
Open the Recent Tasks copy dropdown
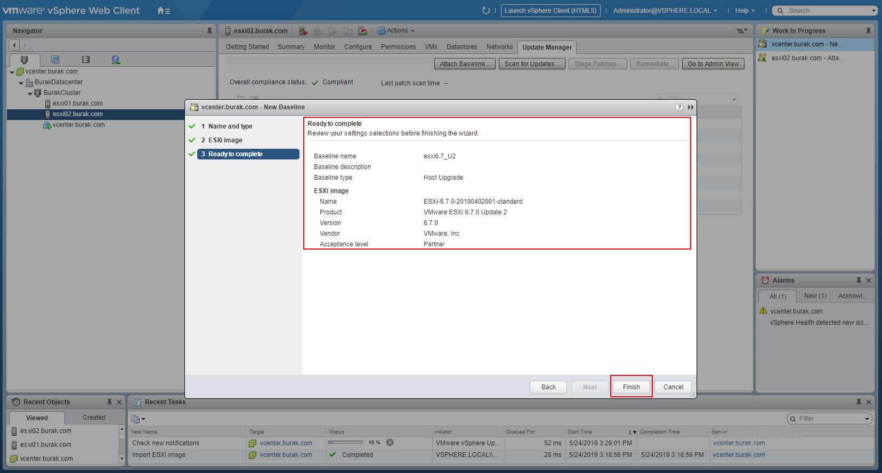(x=138, y=419)
